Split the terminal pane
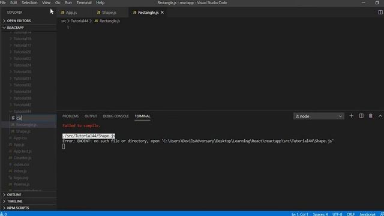384x216 pixels. [361, 116]
